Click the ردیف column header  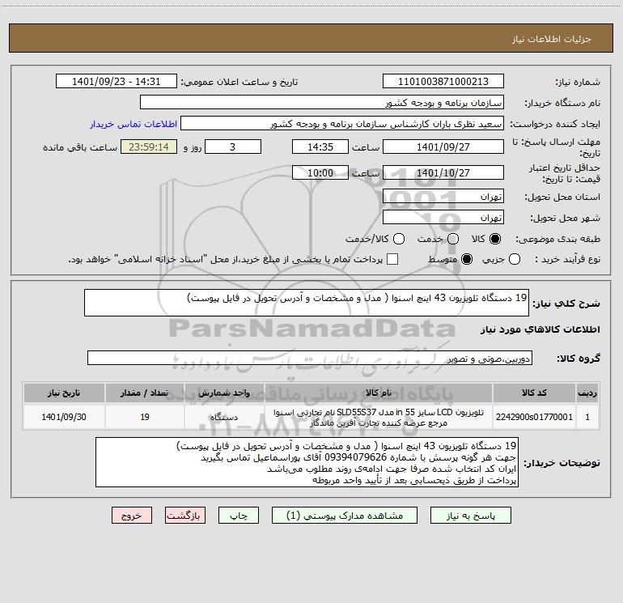(x=587, y=393)
